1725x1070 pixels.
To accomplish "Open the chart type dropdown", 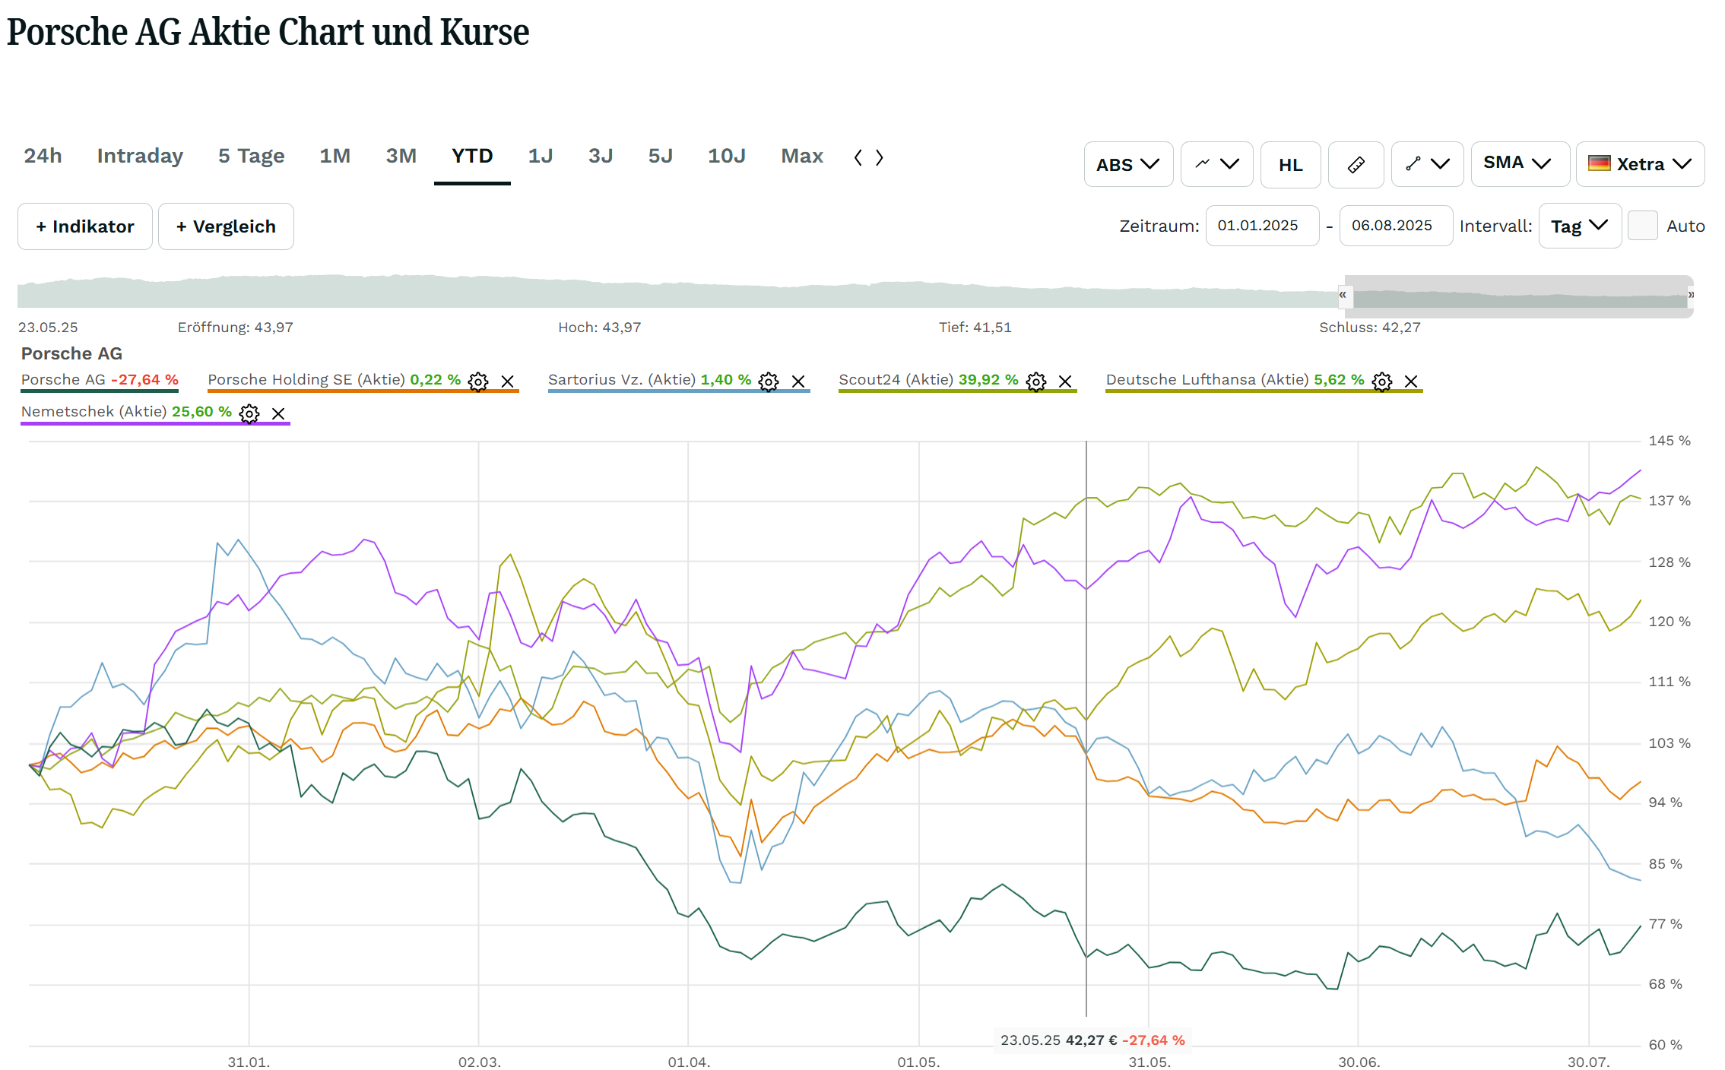I will [1216, 164].
